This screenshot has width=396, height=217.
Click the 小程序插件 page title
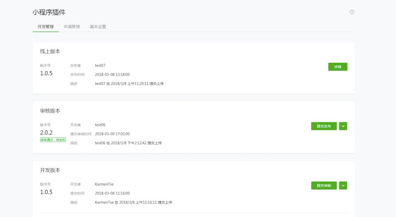(x=49, y=12)
